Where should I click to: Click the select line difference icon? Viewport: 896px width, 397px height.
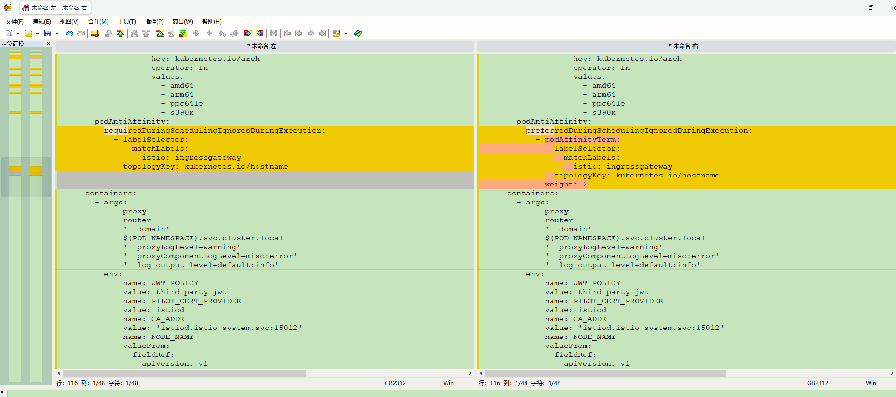point(95,33)
